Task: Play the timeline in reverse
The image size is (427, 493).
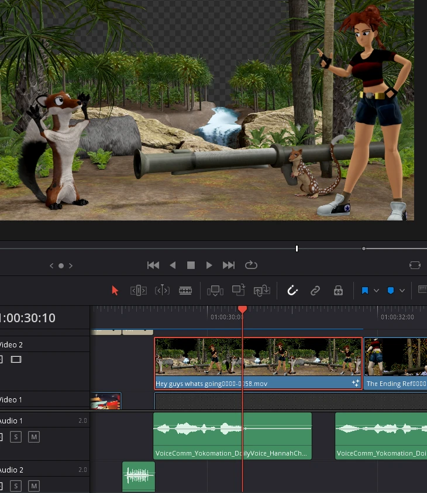Action: click(173, 266)
